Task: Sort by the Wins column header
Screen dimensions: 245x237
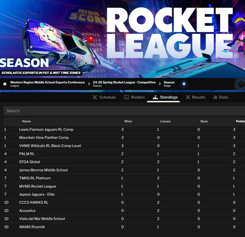Action: [128, 121]
